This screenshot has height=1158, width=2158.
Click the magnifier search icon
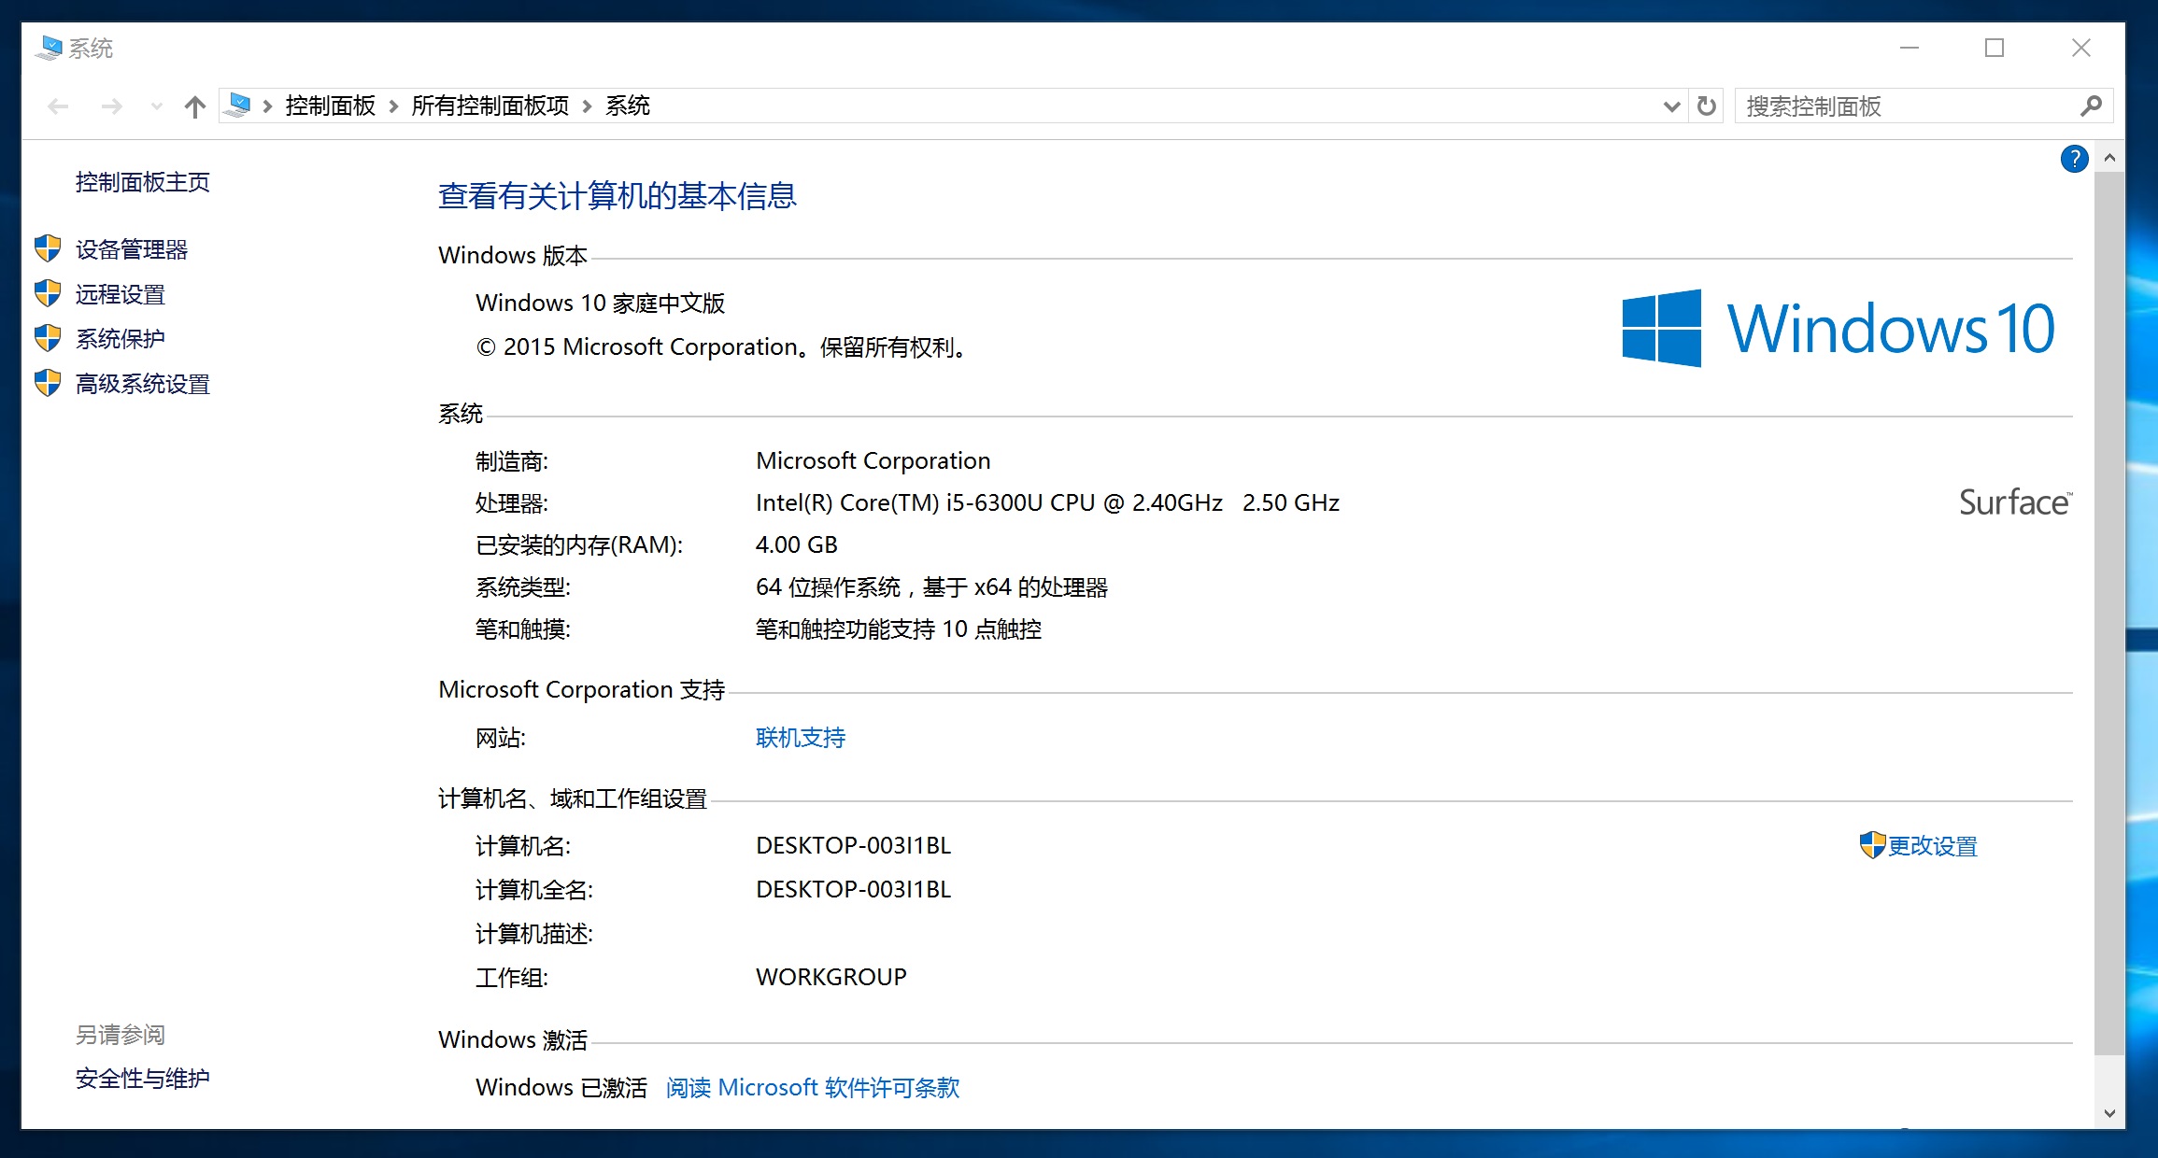click(x=2092, y=106)
